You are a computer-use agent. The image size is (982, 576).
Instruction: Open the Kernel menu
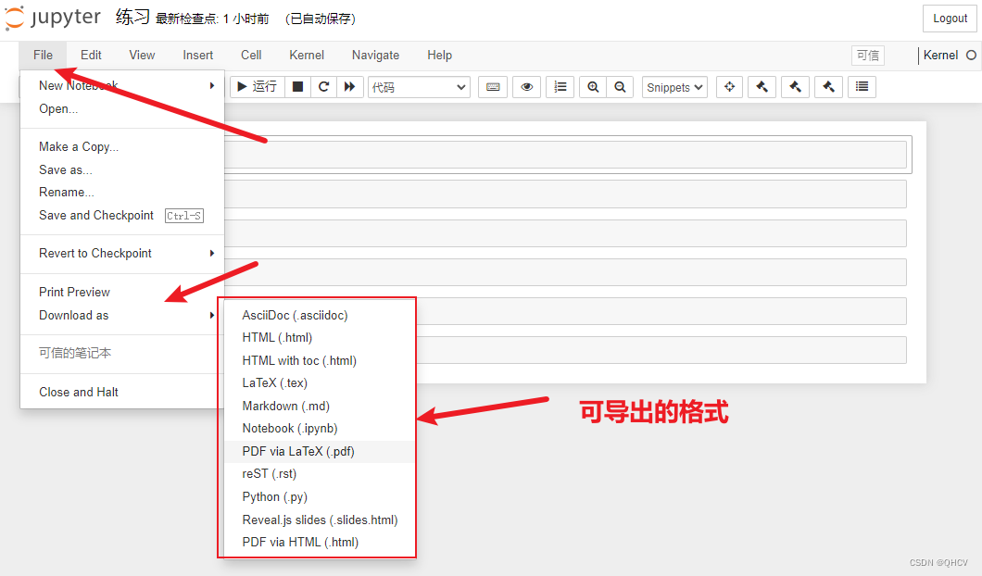coord(307,55)
